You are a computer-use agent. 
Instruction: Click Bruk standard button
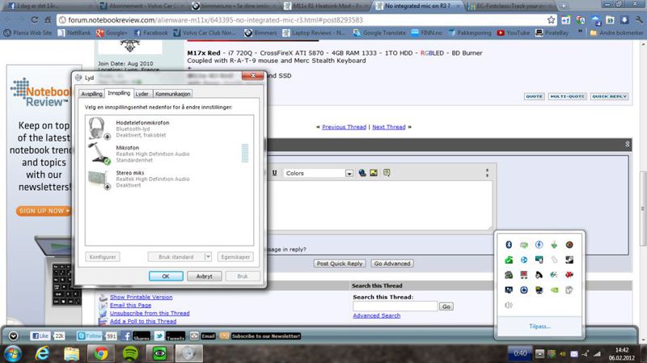(x=176, y=256)
